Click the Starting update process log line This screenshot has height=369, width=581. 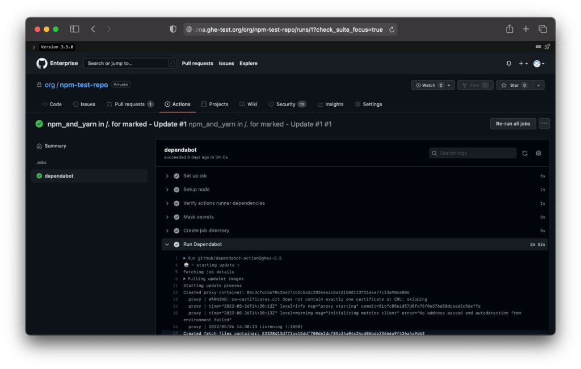click(x=212, y=286)
